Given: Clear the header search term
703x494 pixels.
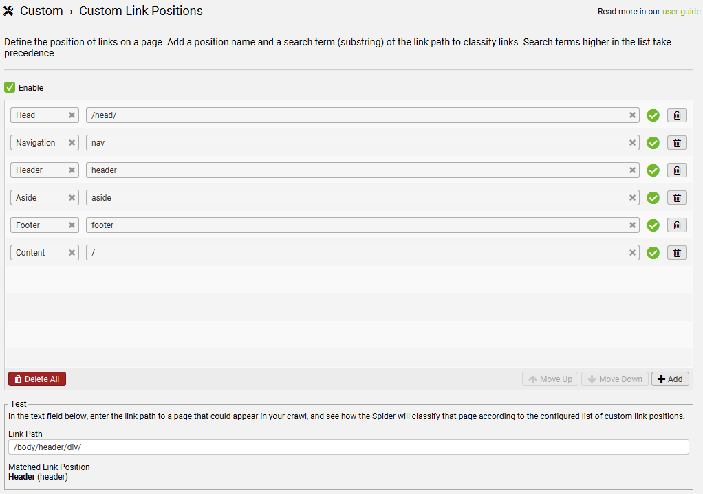Looking at the screenshot, I should 632,170.
